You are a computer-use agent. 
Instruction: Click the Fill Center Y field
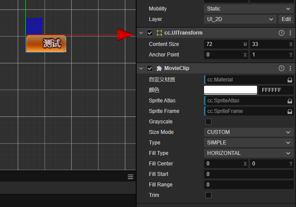tap(271, 164)
